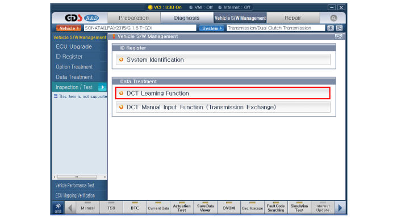Select DCT Learning Function
Viewport: 397px width, 218px height.
coord(223,93)
